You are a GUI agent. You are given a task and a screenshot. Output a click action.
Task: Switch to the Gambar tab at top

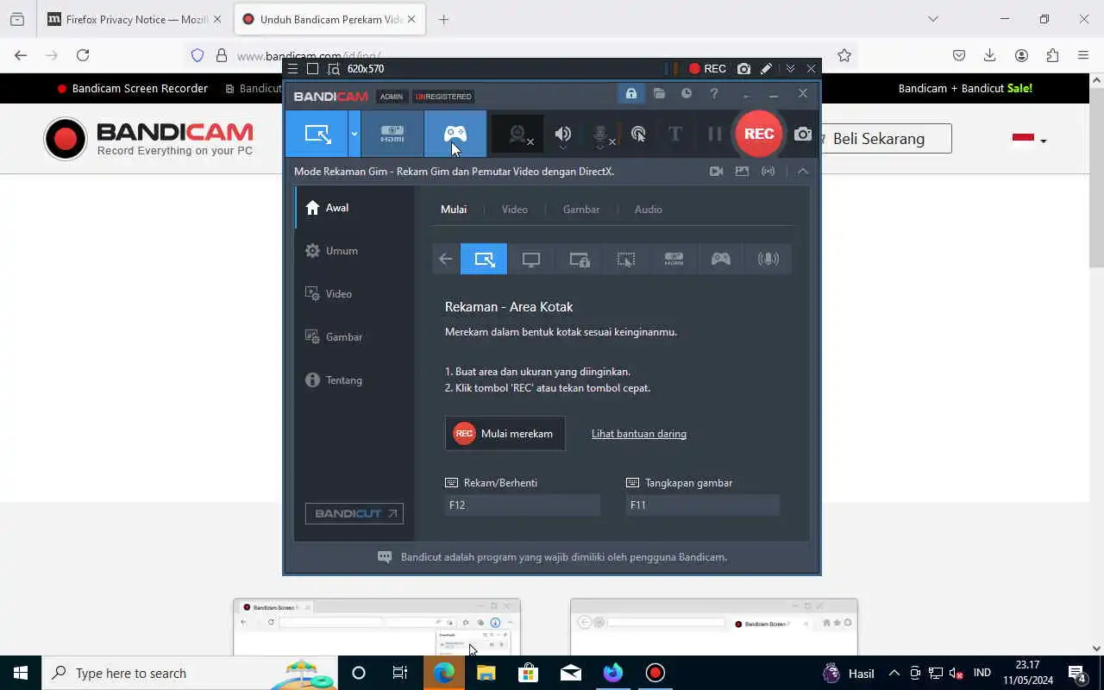click(x=581, y=210)
